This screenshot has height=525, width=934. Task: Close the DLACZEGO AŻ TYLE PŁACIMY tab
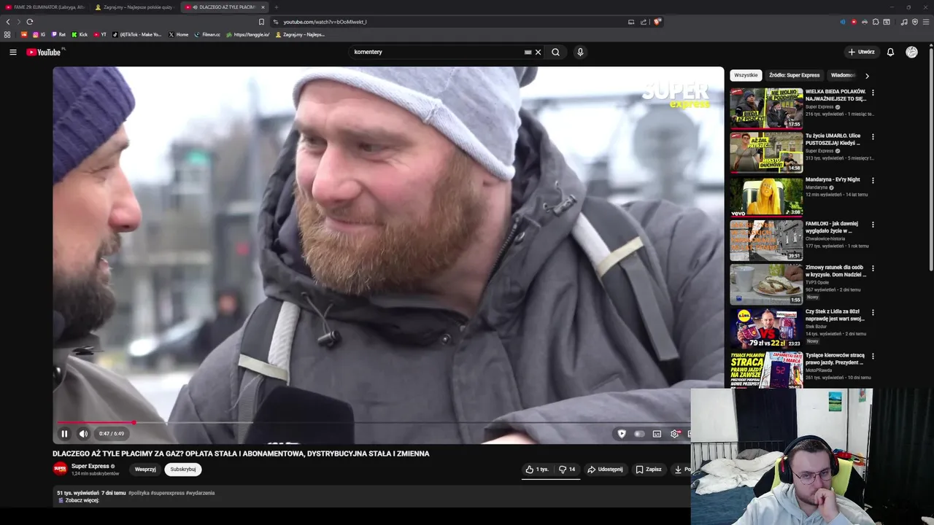(x=263, y=7)
